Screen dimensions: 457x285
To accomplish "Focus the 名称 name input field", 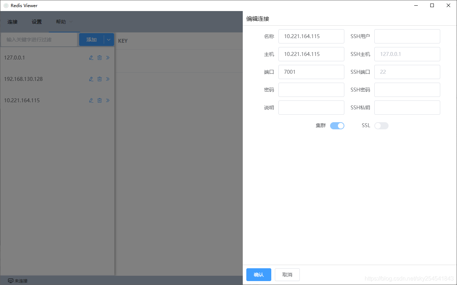I will pyautogui.click(x=311, y=36).
